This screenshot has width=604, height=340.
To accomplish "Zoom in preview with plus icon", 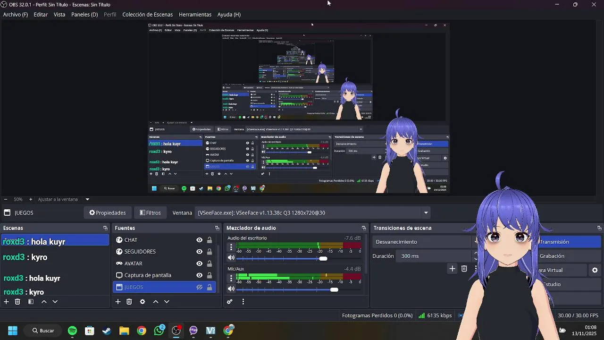I will pyautogui.click(x=31, y=199).
